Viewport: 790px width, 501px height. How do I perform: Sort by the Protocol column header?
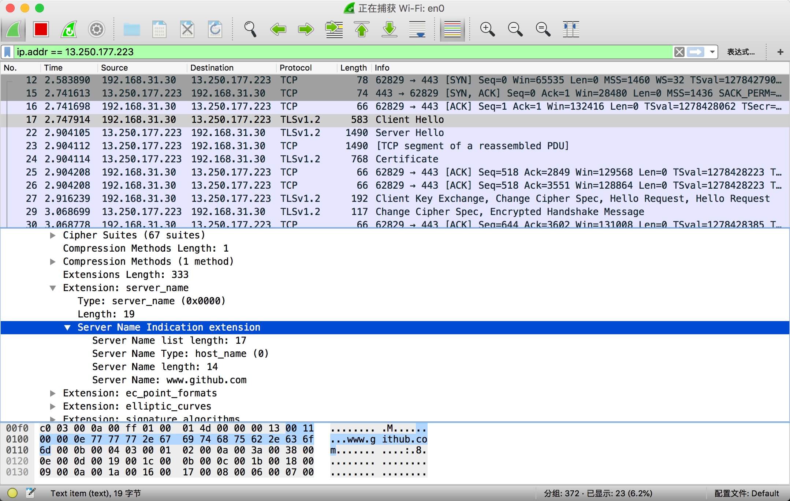[x=295, y=68]
